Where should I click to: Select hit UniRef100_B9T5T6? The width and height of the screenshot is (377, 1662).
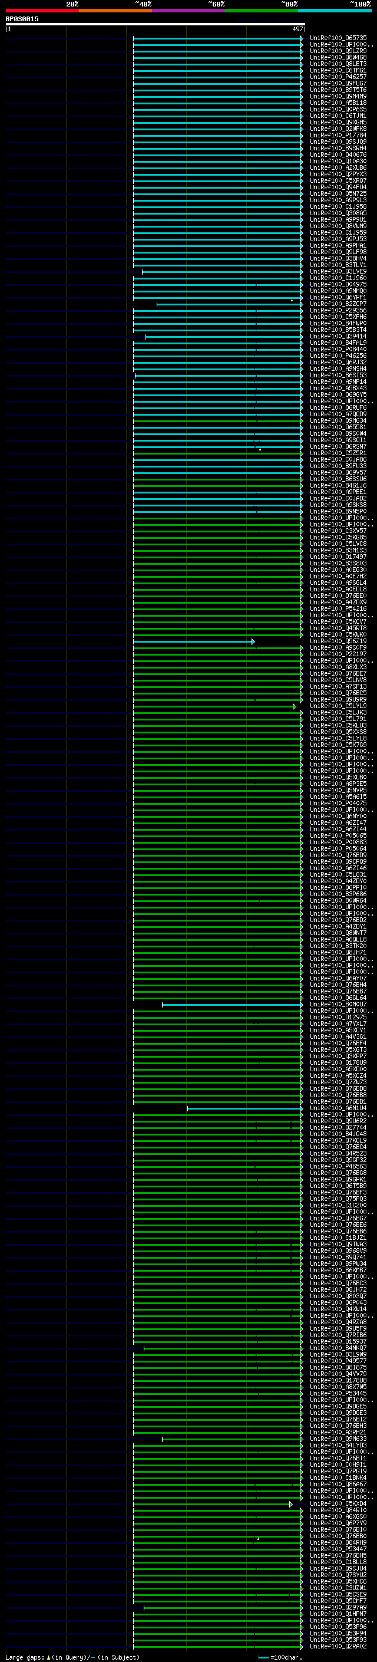pos(338,90)
